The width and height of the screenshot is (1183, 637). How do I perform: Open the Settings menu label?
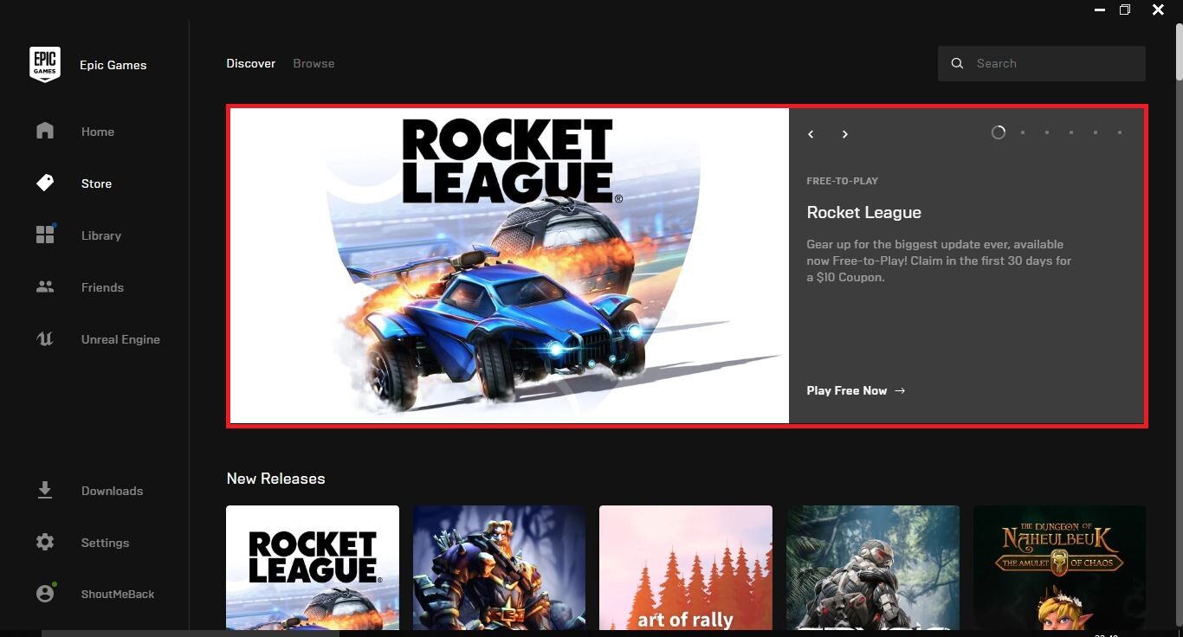[105, 543]
